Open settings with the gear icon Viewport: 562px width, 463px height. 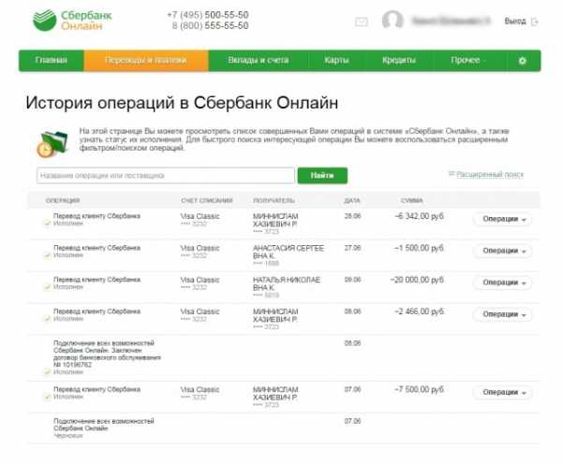pos(523,61)
